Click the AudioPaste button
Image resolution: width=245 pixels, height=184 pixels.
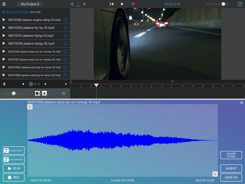[x=14, y=159]
